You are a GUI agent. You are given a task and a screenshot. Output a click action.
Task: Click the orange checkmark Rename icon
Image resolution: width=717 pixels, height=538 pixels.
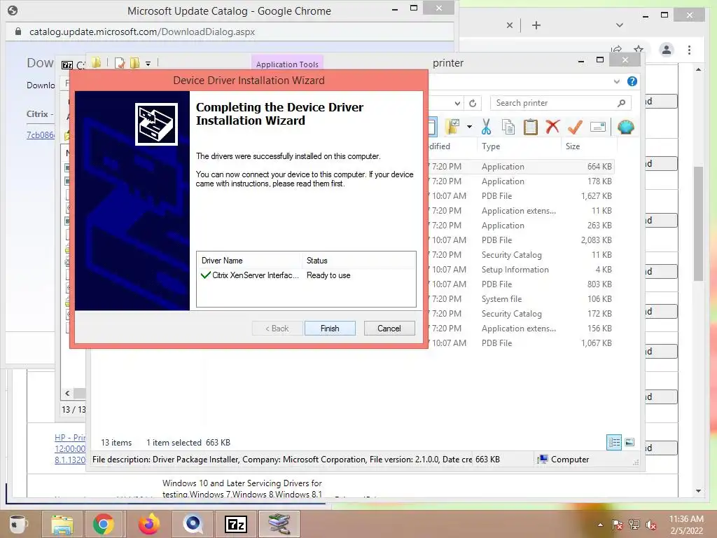point(575,127)
